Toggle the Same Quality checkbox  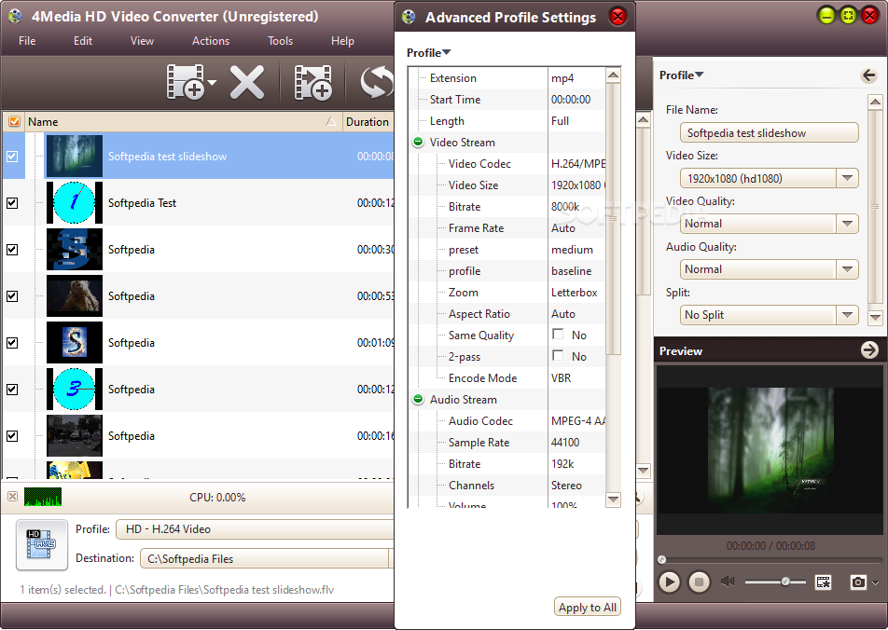click(x=558, y=334)
